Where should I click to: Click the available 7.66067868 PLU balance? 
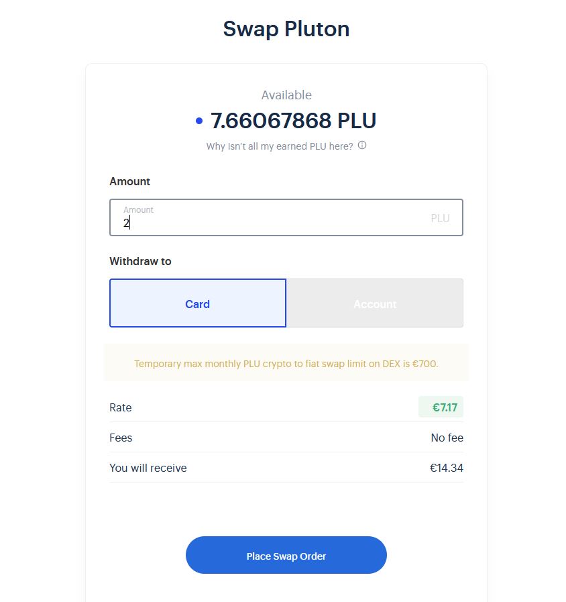[293, 121]
